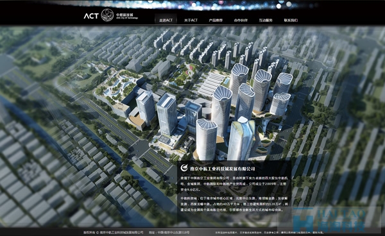
Task: Click the first paragraph about 中国航空工业集团
Action: pos(234,184)
